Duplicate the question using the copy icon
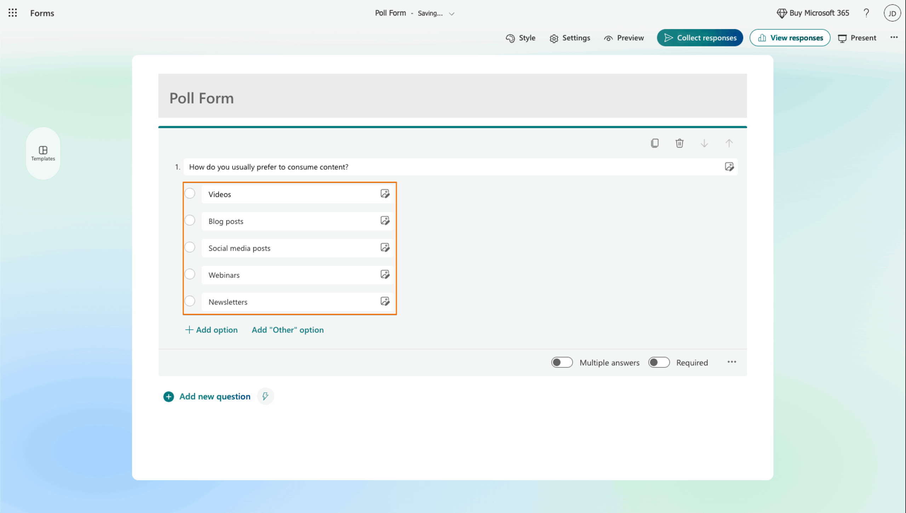The height and width of the screenshot is (513, 906). [654, 143]
